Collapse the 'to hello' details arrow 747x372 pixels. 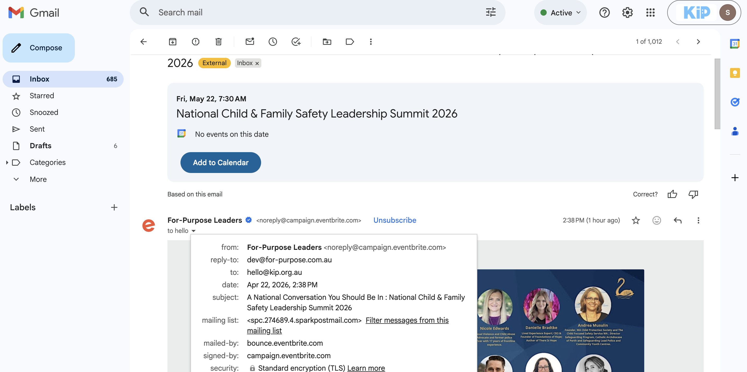(x=194, y=231)
